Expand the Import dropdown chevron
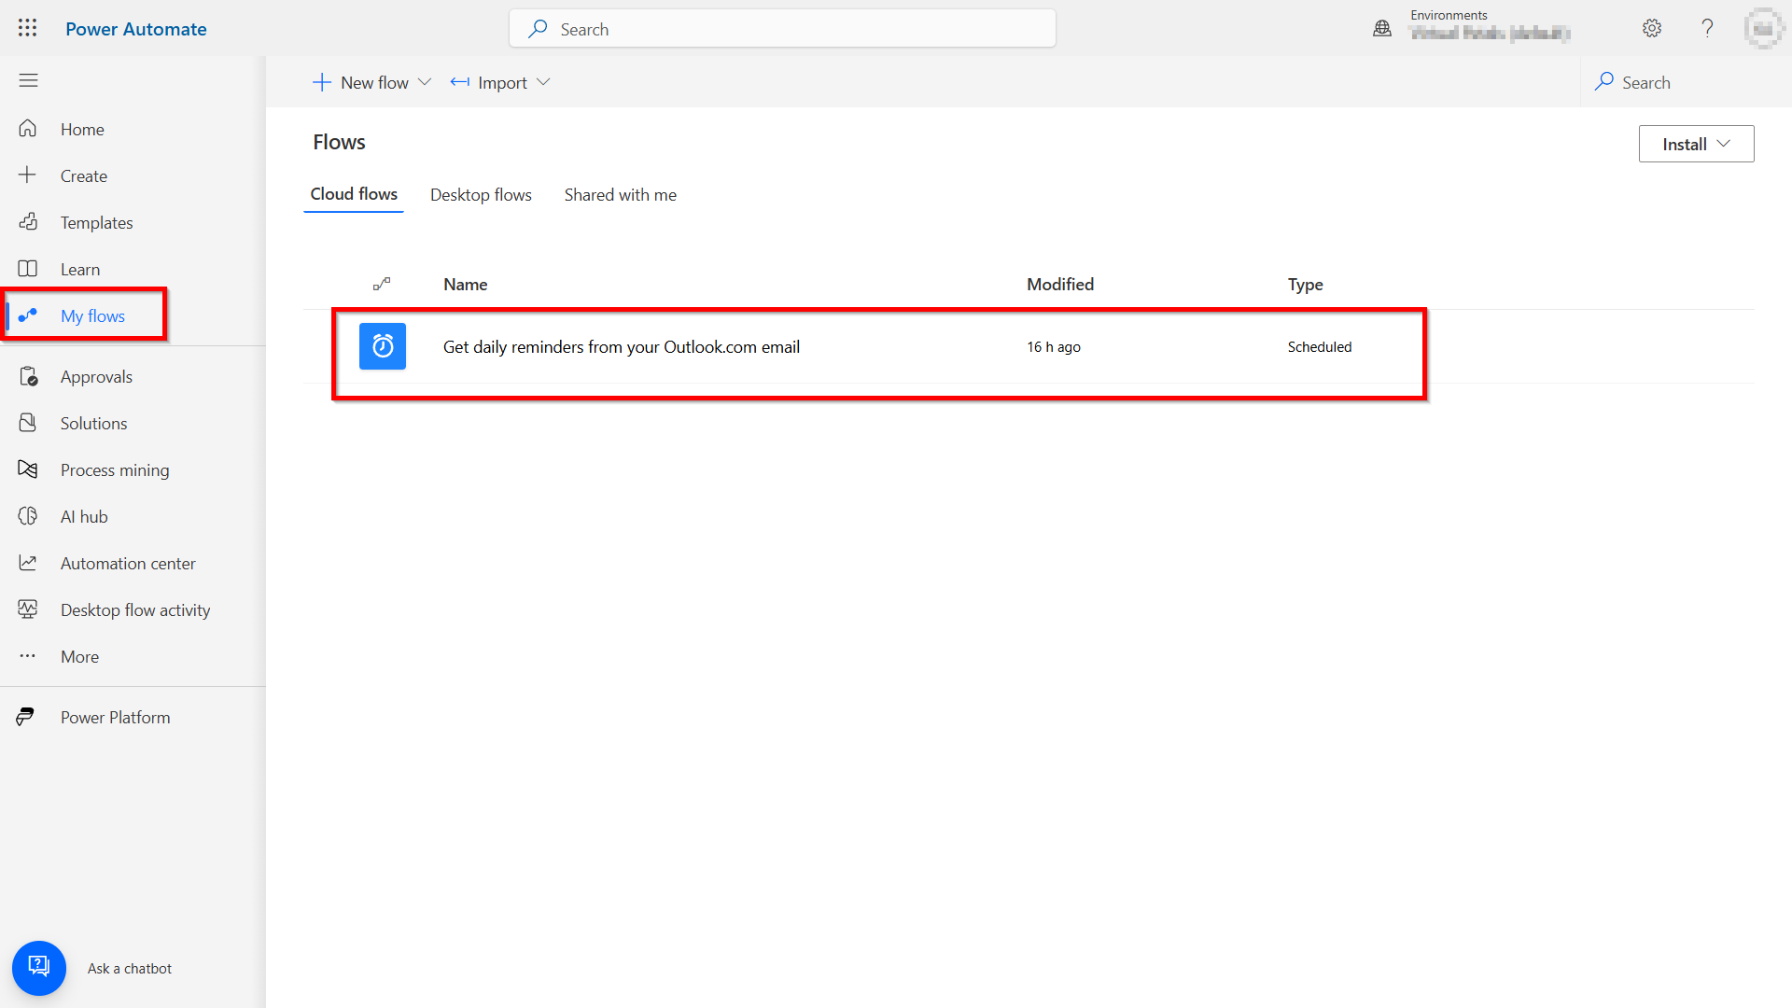1792x1008 pixels. [543, 82]
